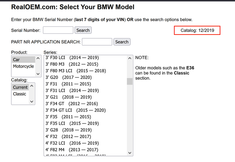Click Series list scroll up arrow
235x162 pixels.
[x=130, y=58]
